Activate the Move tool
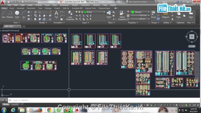201x113 pixels. (35, 12)
